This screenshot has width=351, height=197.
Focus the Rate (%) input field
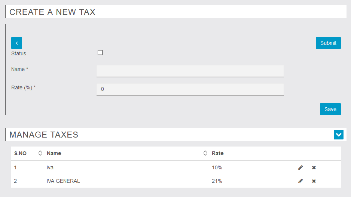[190, 89]
